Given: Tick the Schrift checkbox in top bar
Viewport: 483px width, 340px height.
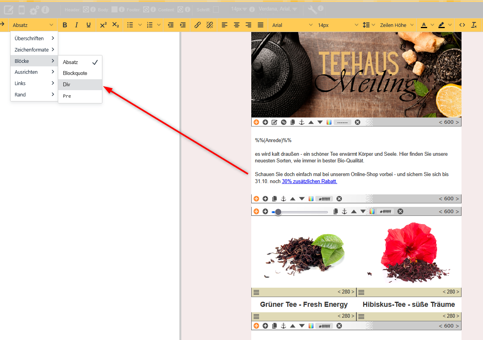Looking at the screenshot, I should click(x=216, y=9).
